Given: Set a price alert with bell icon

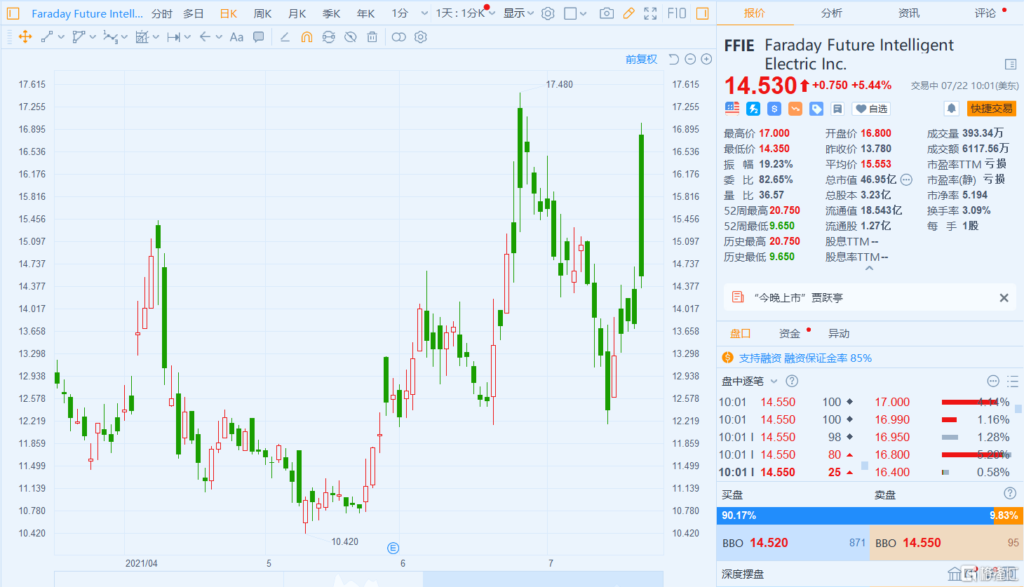Looking at the screenshot, I should pyautogui.click(x=952, y=109).
